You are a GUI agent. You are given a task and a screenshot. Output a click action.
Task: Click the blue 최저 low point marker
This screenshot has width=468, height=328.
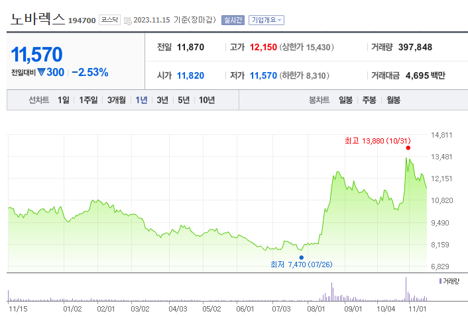[302, 257]
